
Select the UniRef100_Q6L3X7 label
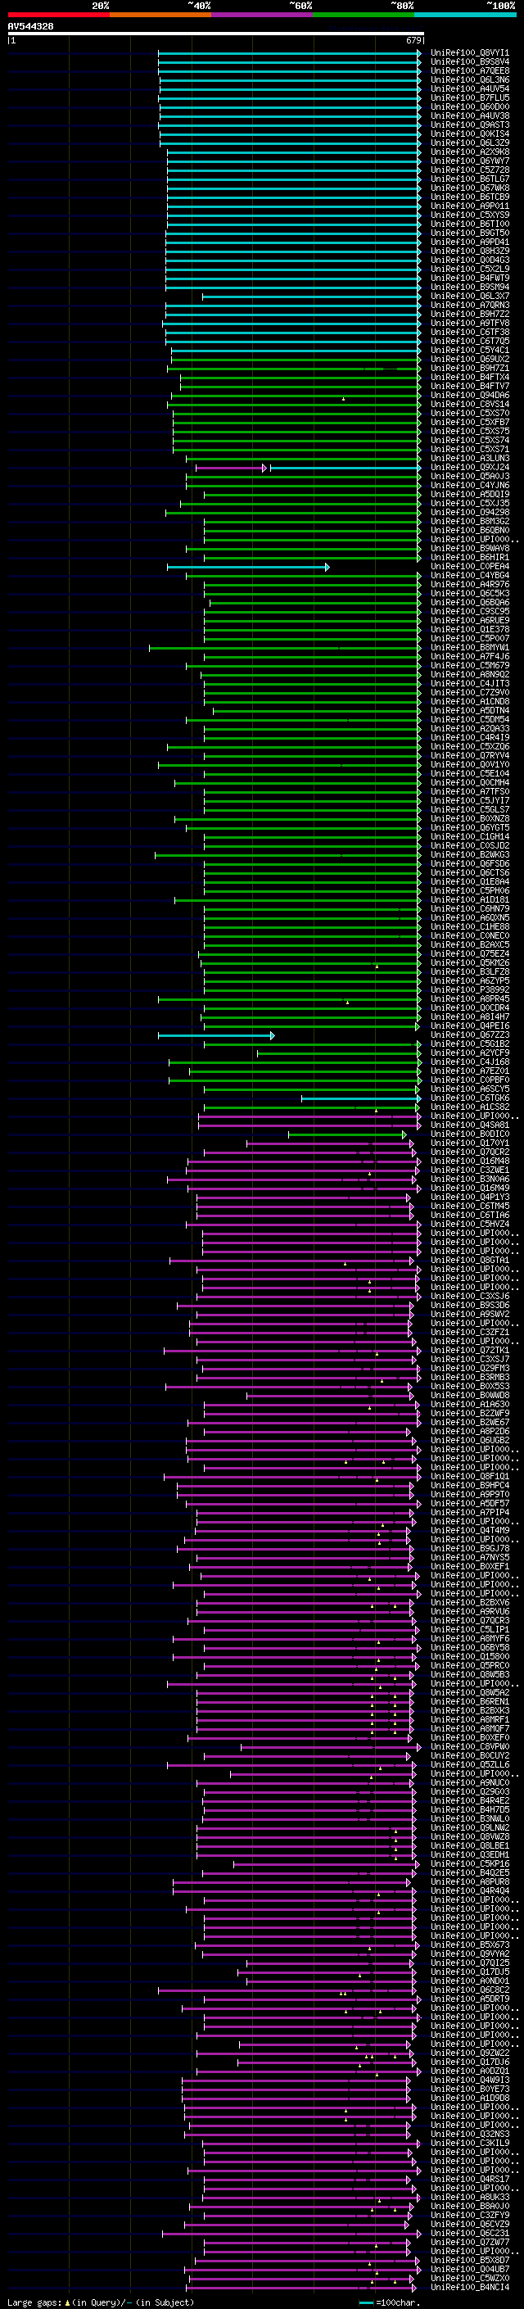[x=470, y=296]
